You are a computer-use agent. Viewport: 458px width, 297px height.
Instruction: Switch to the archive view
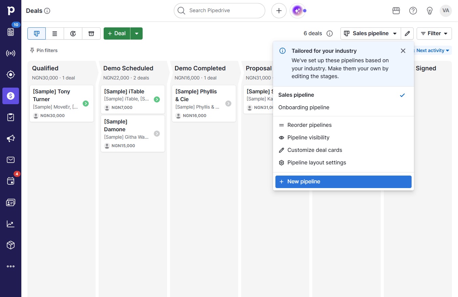click(x=91, y=33)
